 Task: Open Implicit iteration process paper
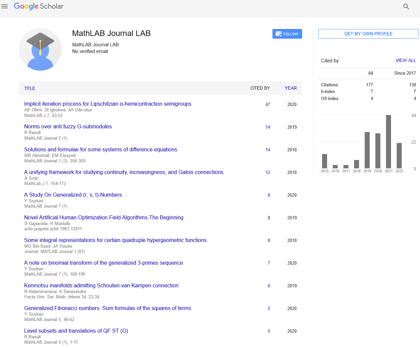pyautogui.click(x=108, y=104)
